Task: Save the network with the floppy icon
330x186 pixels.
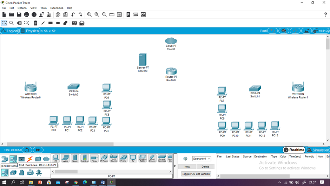Action: tap(19, 14)
